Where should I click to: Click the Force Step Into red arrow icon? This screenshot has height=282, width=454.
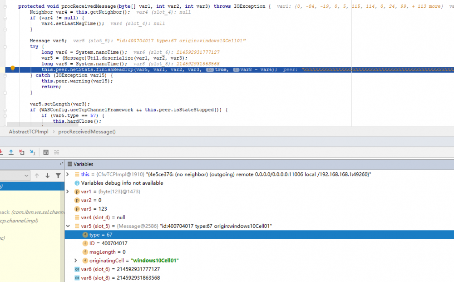tap(1, 152)
